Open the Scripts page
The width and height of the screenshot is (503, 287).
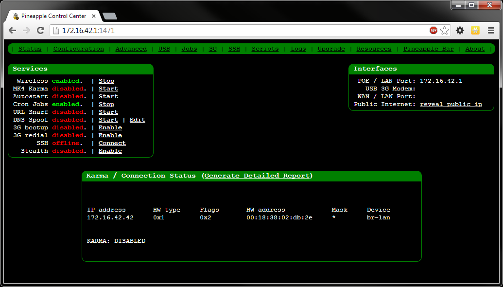tap(265, 49)
